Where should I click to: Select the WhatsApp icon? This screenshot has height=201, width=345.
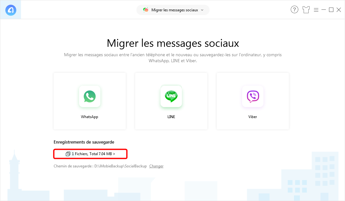click(90, 96)
